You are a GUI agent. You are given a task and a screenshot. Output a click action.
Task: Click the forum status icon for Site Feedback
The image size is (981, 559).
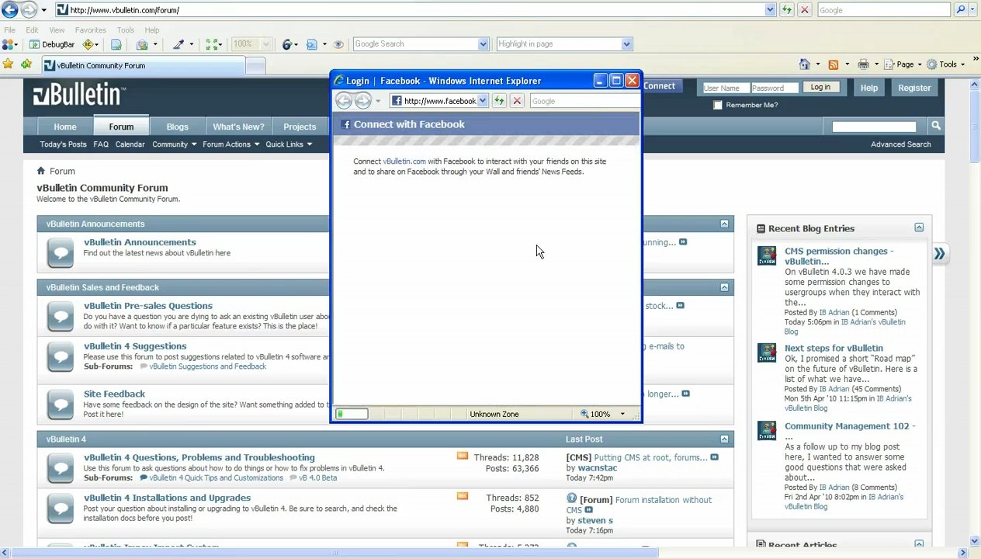click(61, 404)
